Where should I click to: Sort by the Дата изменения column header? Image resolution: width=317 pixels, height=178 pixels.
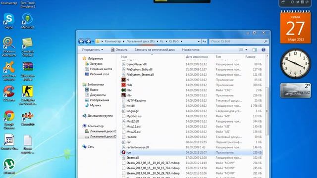pos(197,57)
